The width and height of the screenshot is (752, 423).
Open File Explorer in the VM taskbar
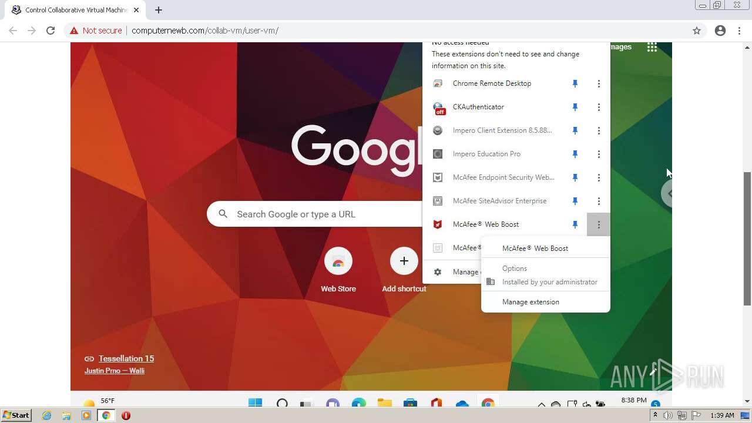tap(385, 403)
